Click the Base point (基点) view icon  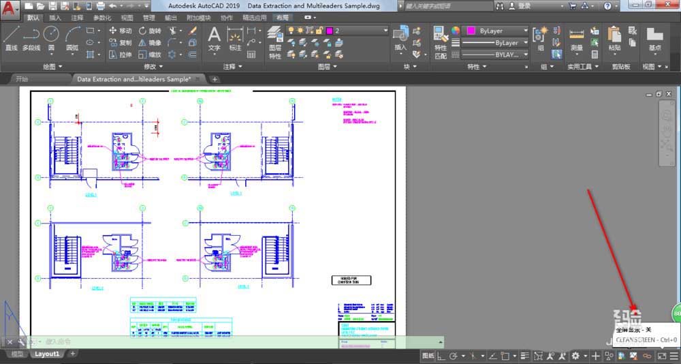click(655, 39)
